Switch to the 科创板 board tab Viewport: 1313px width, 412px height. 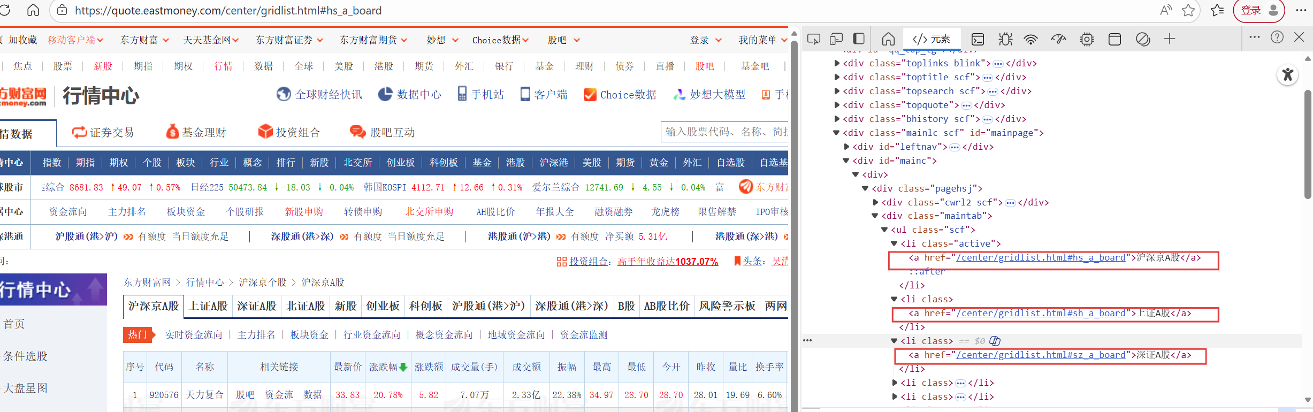pyautogui.click(x=426, y=306)
